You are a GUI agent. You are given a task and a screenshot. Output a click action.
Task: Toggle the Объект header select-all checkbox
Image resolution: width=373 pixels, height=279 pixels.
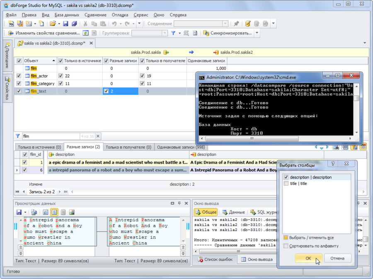[x=19, y=61]
